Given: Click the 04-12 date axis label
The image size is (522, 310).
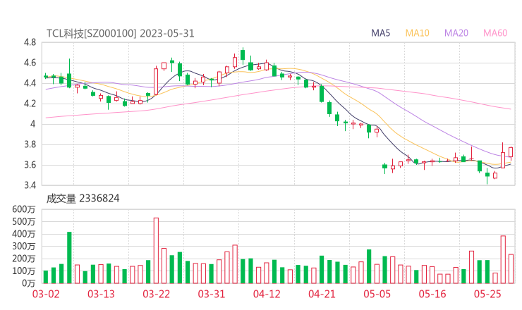Looking at the screenshot, I should 267,294.
